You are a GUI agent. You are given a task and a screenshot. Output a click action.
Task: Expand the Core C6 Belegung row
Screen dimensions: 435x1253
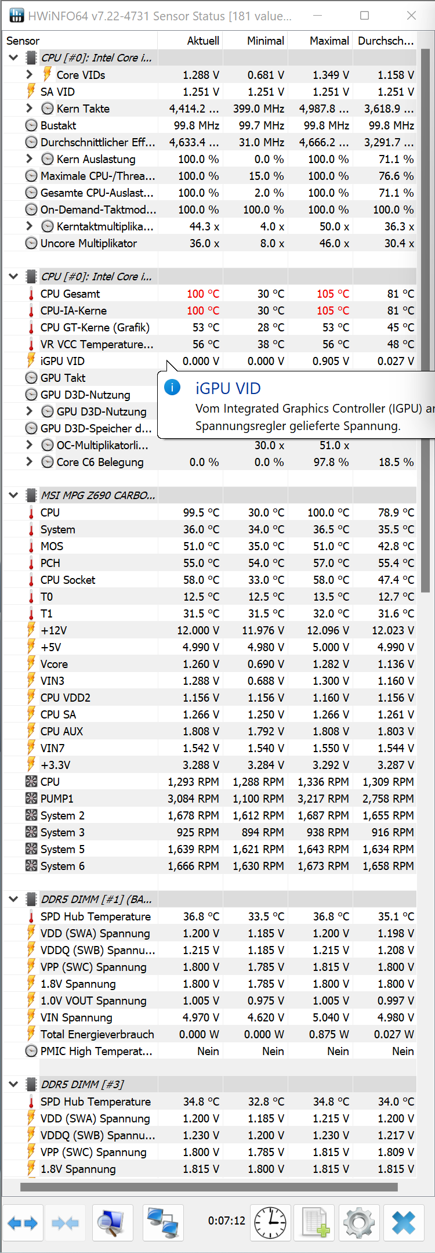30,462
